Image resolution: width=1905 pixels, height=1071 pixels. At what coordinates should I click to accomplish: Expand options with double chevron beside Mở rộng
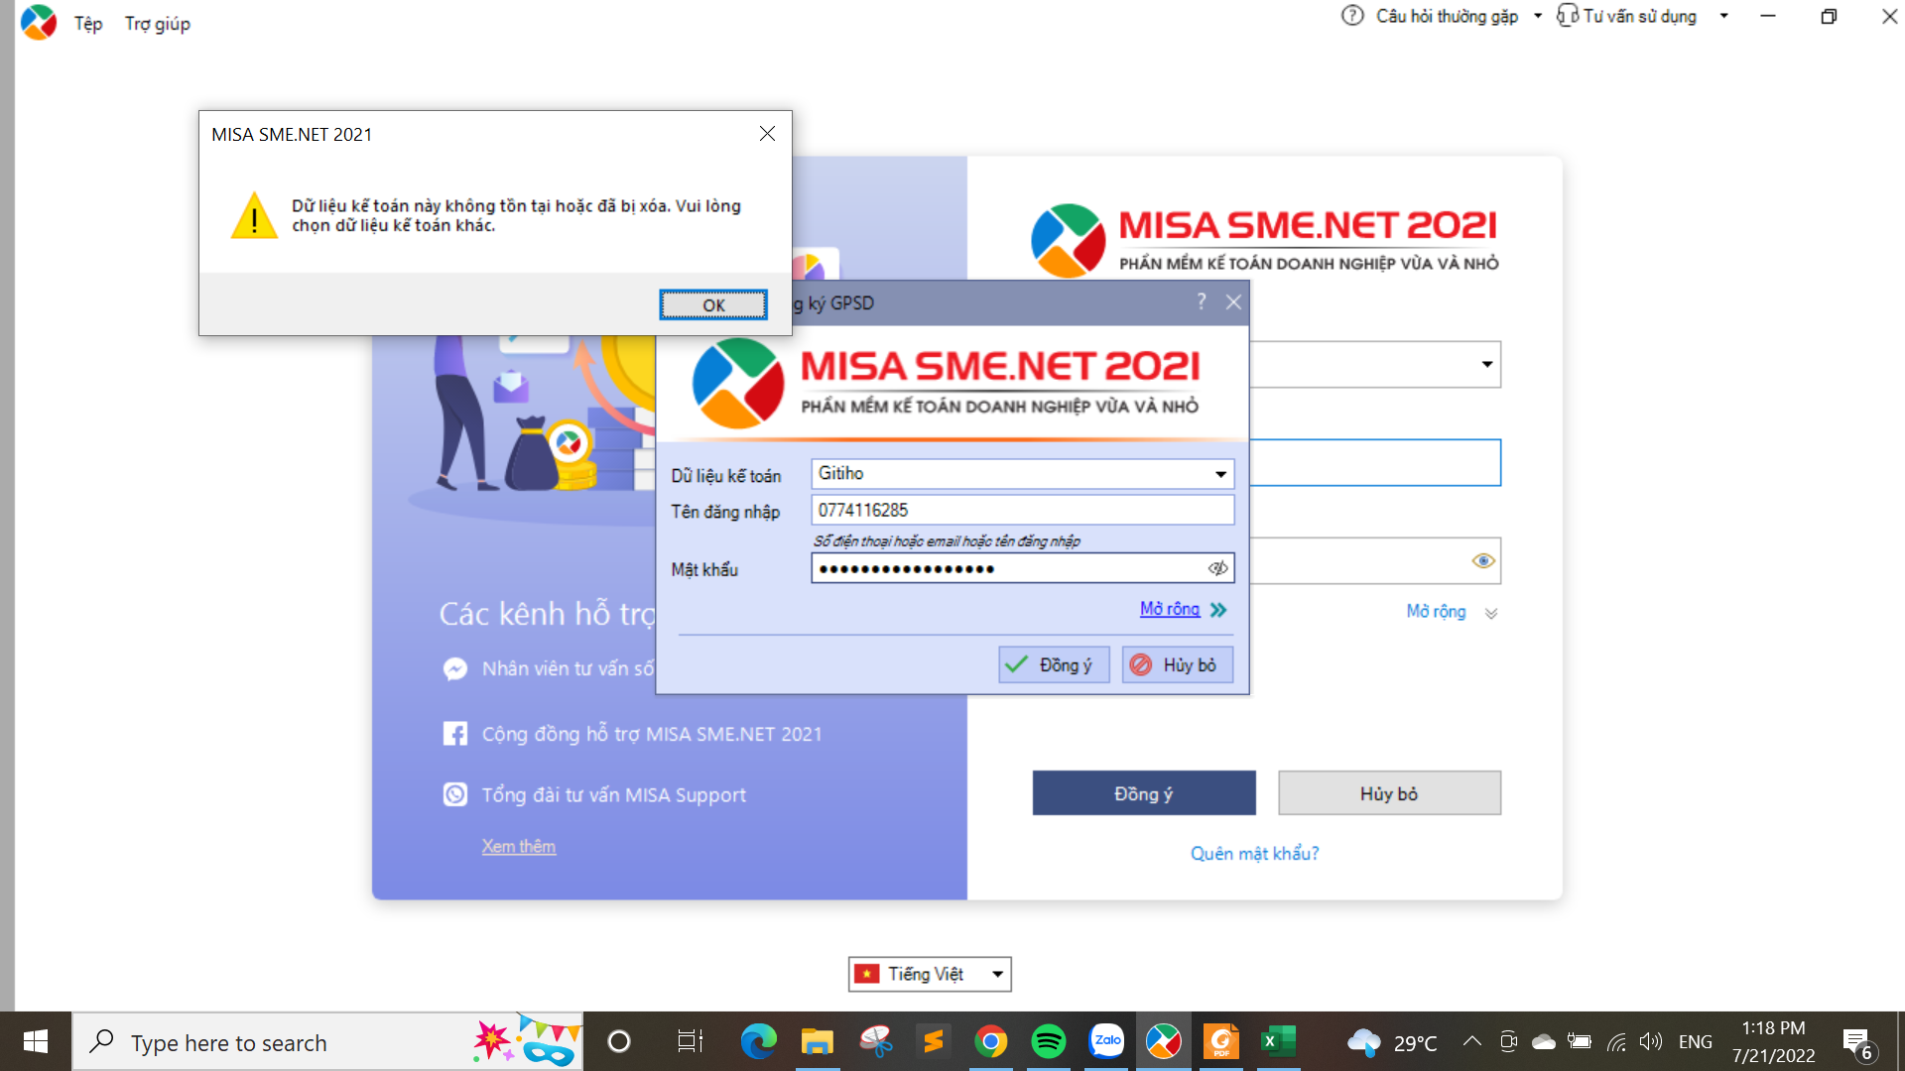(1218, 610)
